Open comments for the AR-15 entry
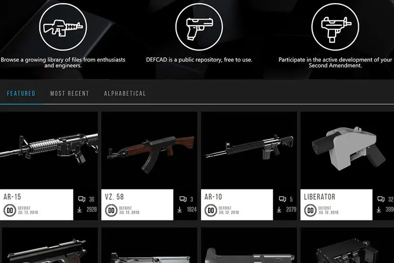394x263 pixels. (x=81, y=199)
